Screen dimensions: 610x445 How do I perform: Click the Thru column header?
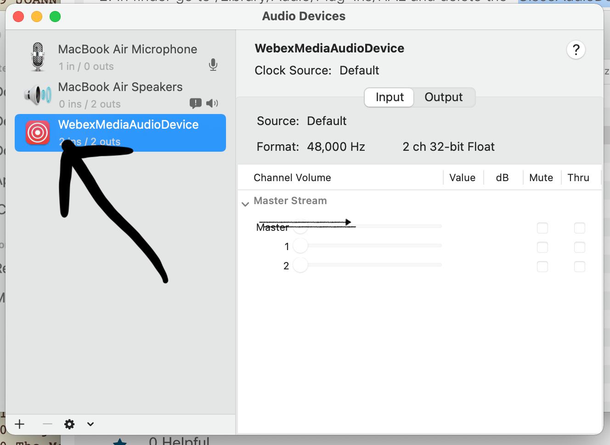(x=578, y=177)
